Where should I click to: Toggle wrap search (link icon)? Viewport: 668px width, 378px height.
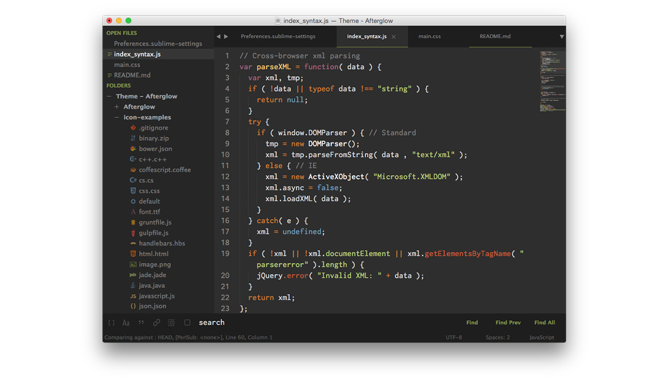[156, 323]
